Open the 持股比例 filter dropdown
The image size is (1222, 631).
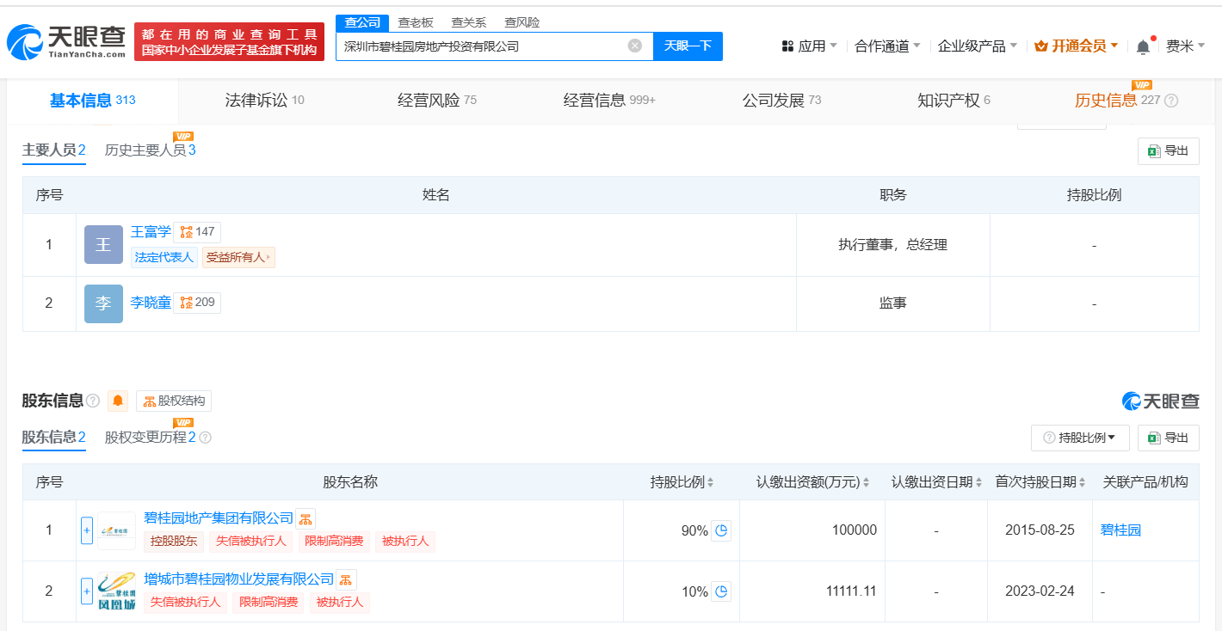(1081, 438)
